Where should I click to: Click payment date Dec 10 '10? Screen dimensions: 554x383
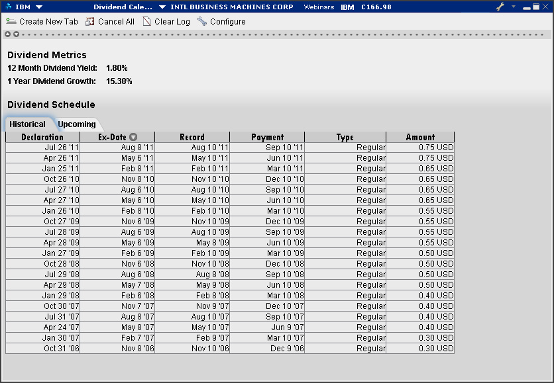coord(267,179)
